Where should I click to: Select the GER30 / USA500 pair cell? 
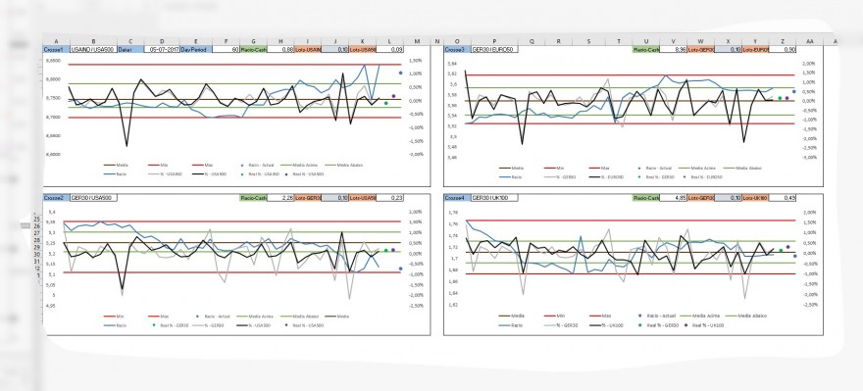click(93, 198)
